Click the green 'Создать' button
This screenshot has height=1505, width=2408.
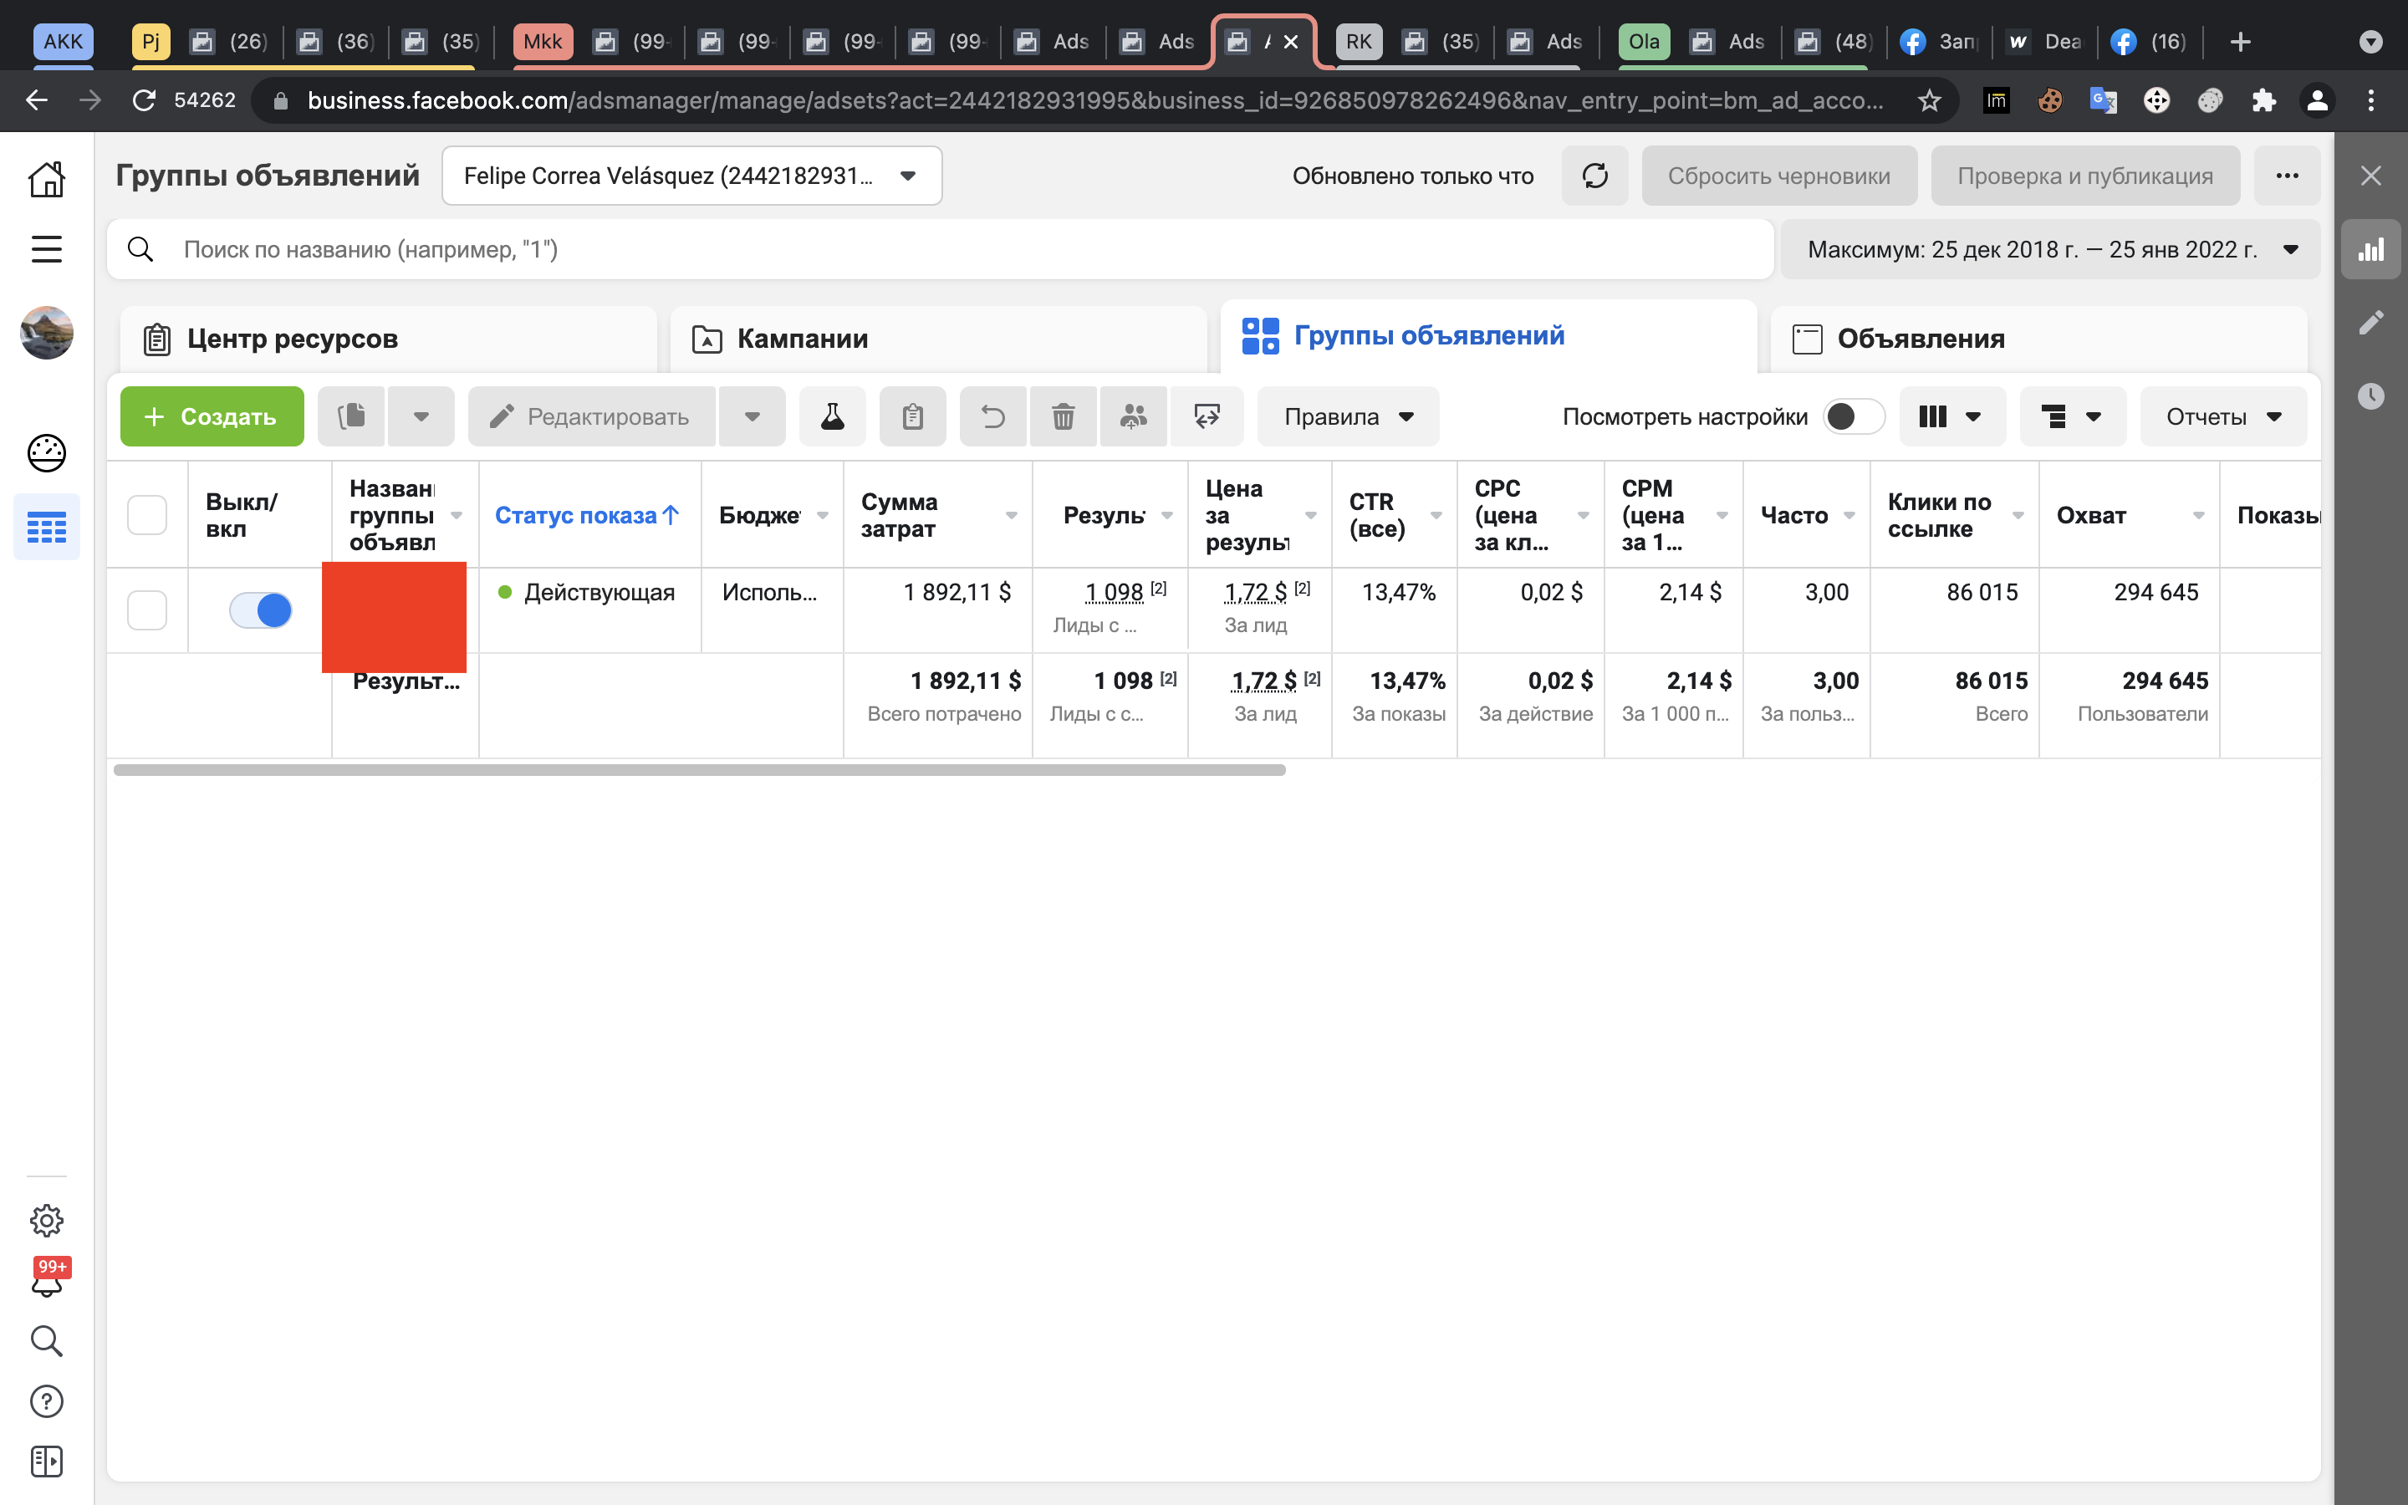(x=212, y=416)
